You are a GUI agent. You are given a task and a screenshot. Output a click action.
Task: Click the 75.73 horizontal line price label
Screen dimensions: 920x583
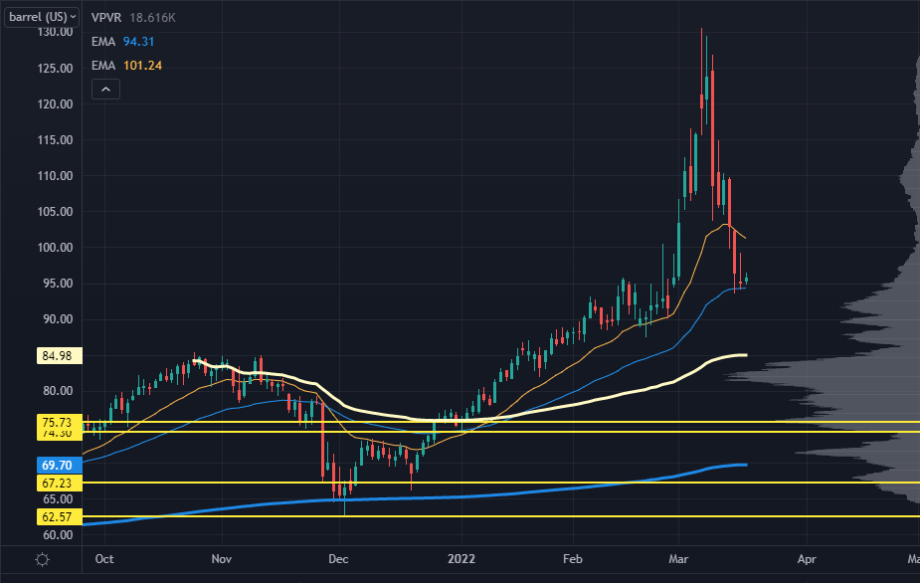(x=60, y=422)
